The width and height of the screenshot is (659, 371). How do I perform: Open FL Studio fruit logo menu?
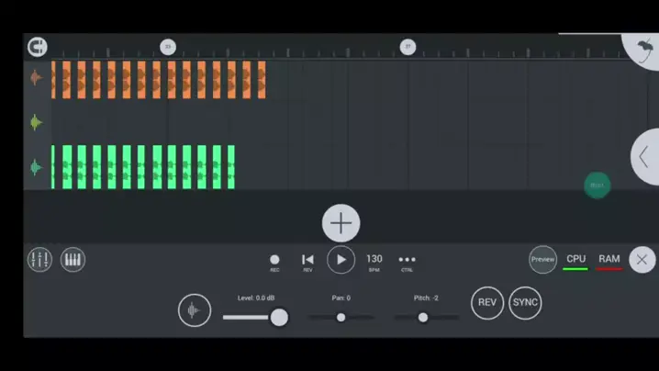[643, 50]
